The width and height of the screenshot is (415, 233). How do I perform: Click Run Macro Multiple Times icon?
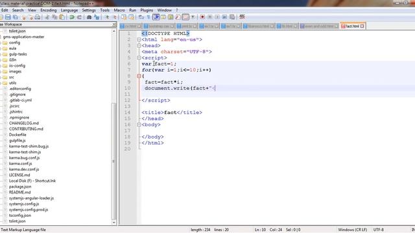click(225, 17)
